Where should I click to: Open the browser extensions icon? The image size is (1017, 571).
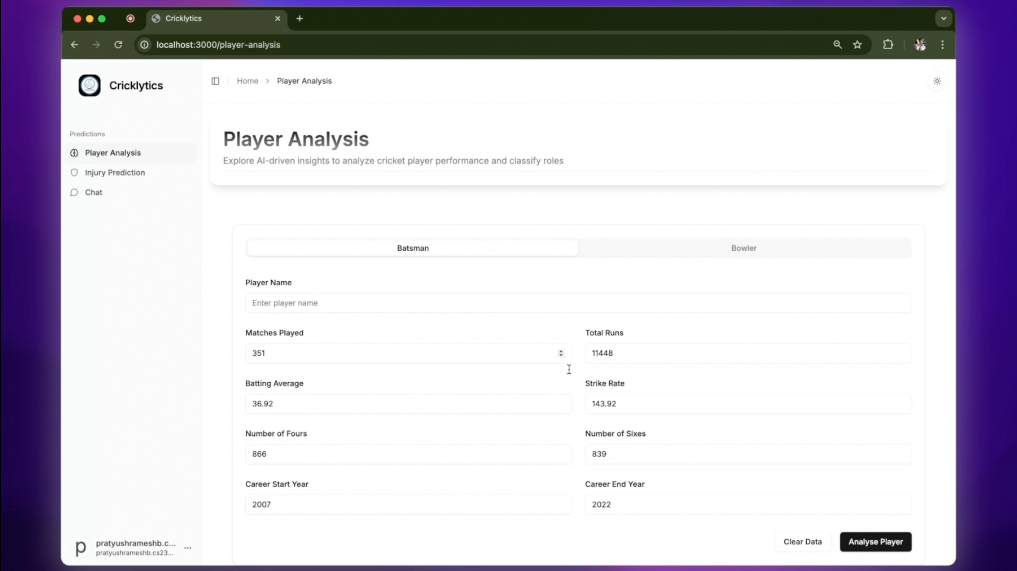coord(888,45)
